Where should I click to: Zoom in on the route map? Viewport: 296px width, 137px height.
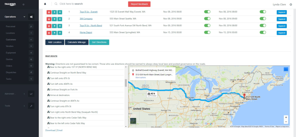(286, 117)
